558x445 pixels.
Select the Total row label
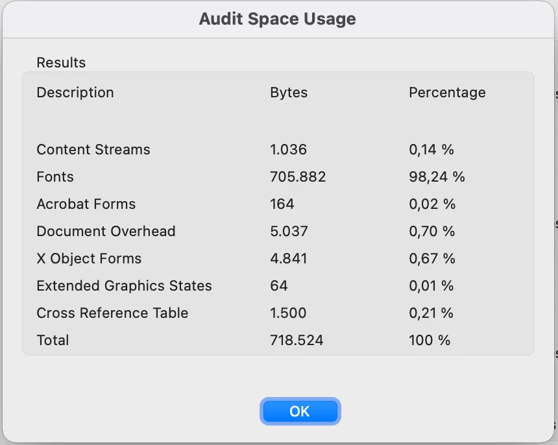(53, 341)
